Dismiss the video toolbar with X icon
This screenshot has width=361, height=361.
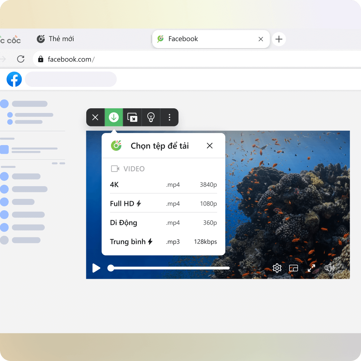pos(95,117)
